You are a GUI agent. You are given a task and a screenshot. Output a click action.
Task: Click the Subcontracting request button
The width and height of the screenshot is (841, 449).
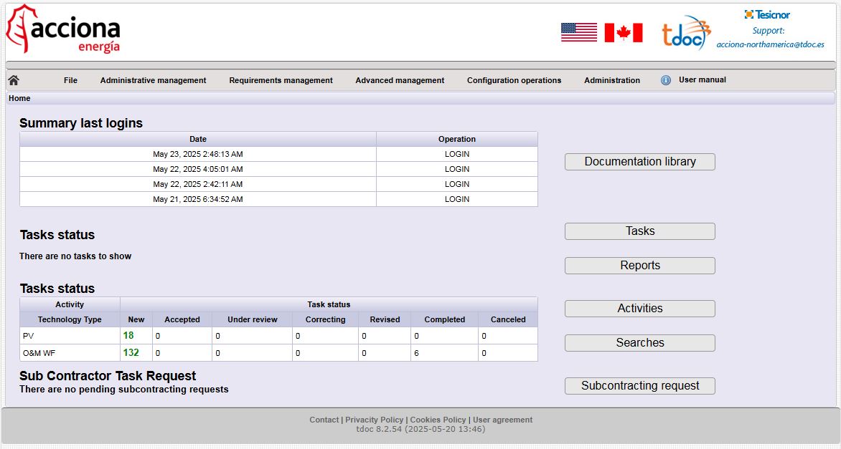[x=640, y=386]
